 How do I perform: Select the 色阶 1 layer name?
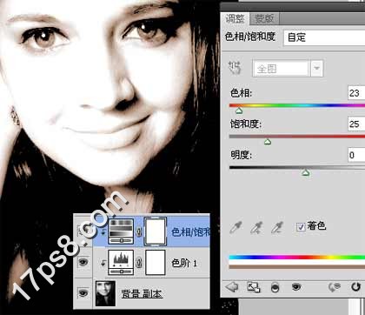coord(184,263)
